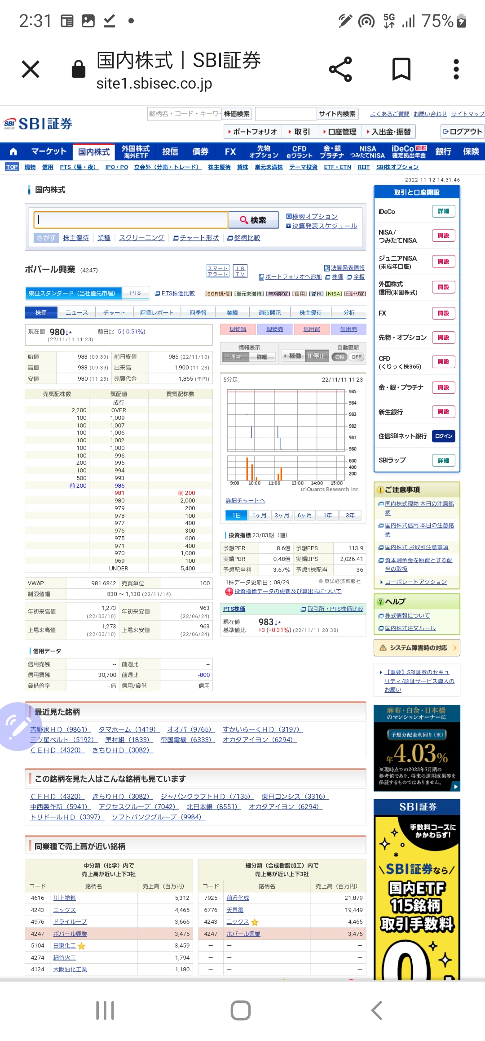
Task: Set 自動更新 to OFF
Action: [x=356, y=357]
